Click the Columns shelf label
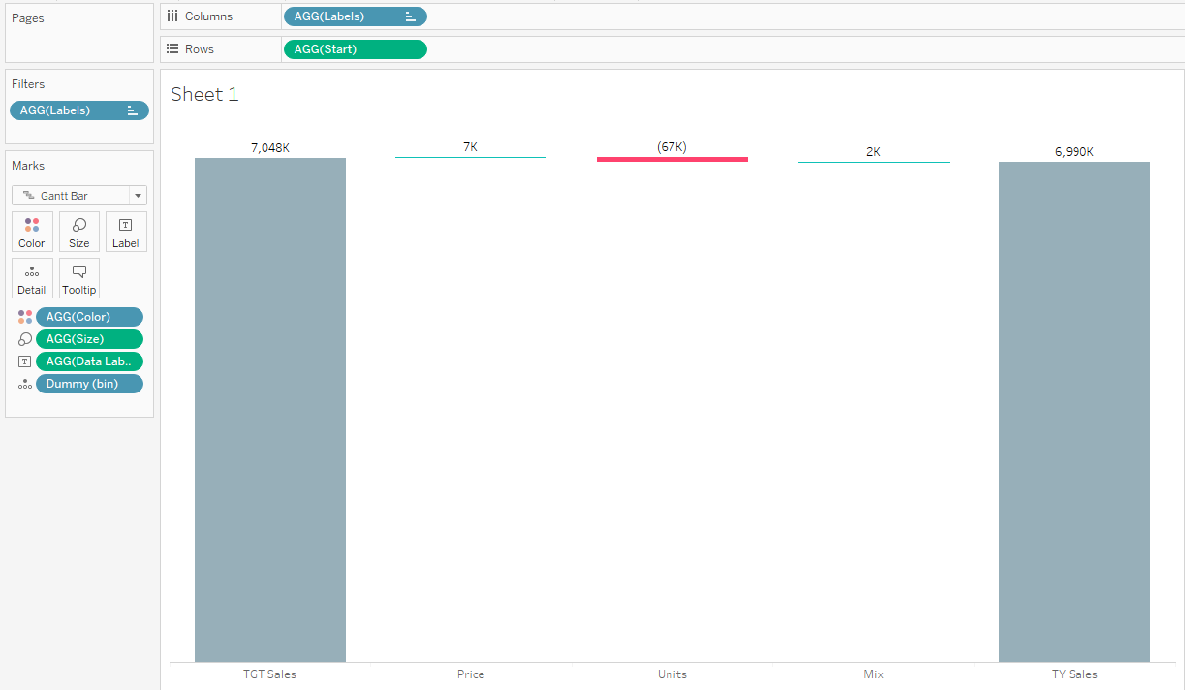 (x=208, y=16)
